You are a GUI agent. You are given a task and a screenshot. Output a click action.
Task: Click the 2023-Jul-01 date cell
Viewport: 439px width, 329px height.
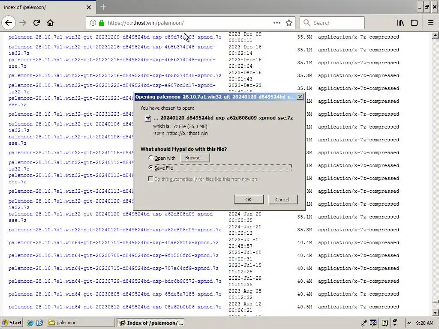245,242
